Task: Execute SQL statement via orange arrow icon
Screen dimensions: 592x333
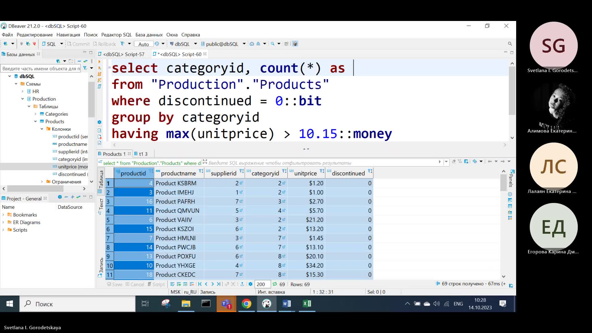Action: (x=99, y=62)
